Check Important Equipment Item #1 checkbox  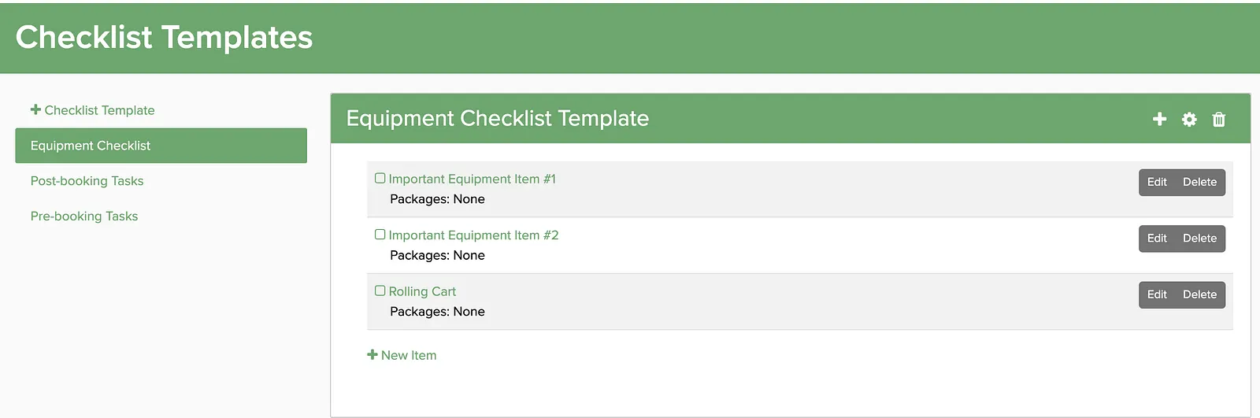click(380, 178)
